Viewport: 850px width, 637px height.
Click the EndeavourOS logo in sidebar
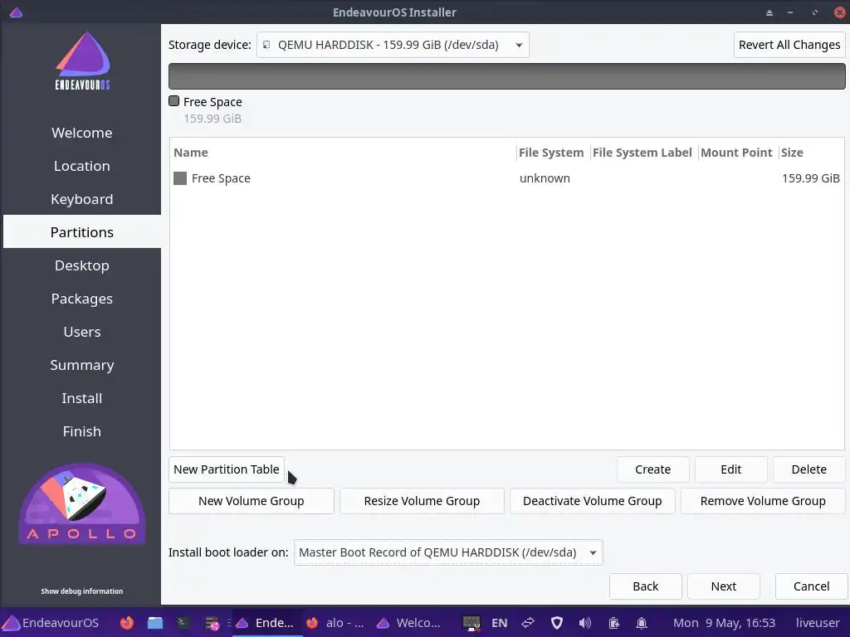pyautogui.click(x=82, y=61)
